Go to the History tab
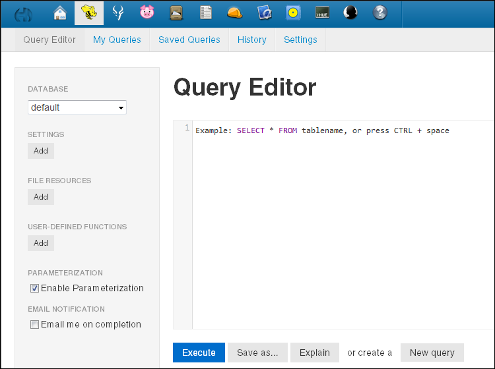Viewport: 495px width, 369px height. (x=252, y=40)
